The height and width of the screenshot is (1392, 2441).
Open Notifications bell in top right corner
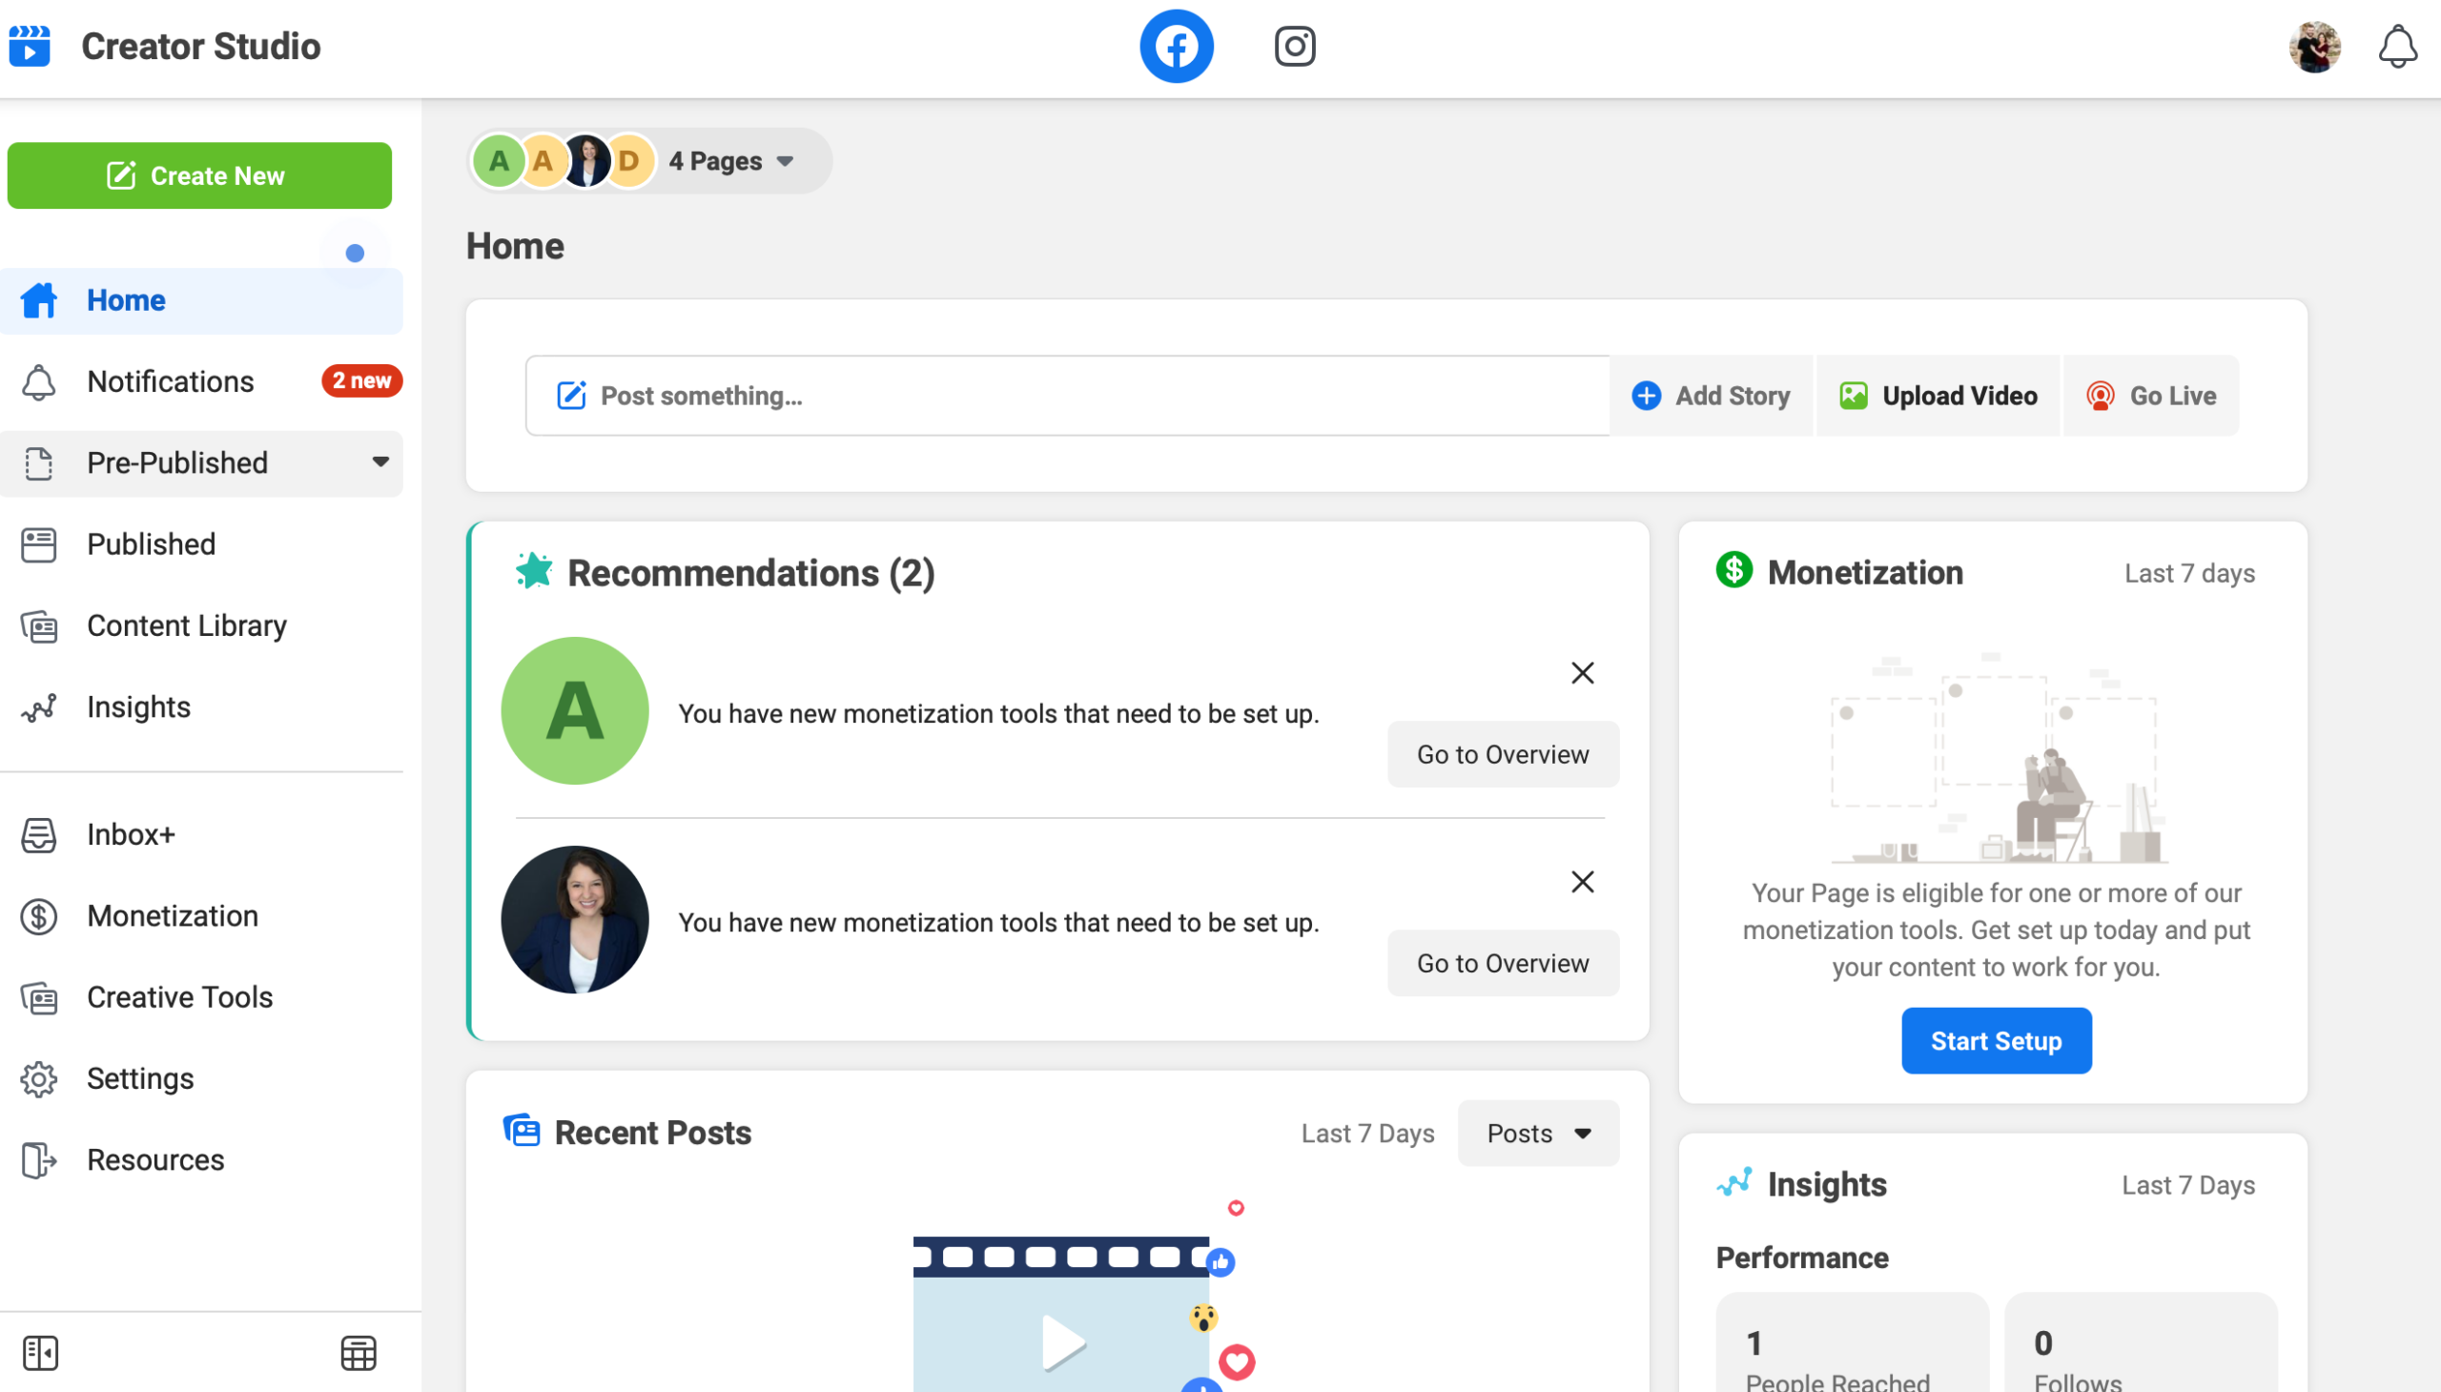(2395, 48)
